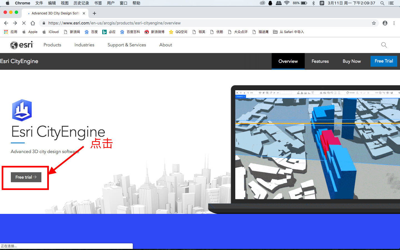400x250 pixels.
Task: Click the gray Free trial arrow button
Action: pyautogui.click(x=26, y=177)
